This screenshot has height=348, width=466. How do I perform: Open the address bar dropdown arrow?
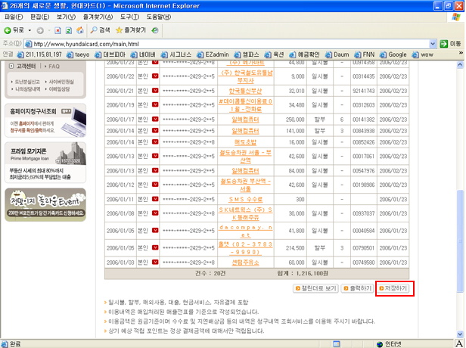431,43
